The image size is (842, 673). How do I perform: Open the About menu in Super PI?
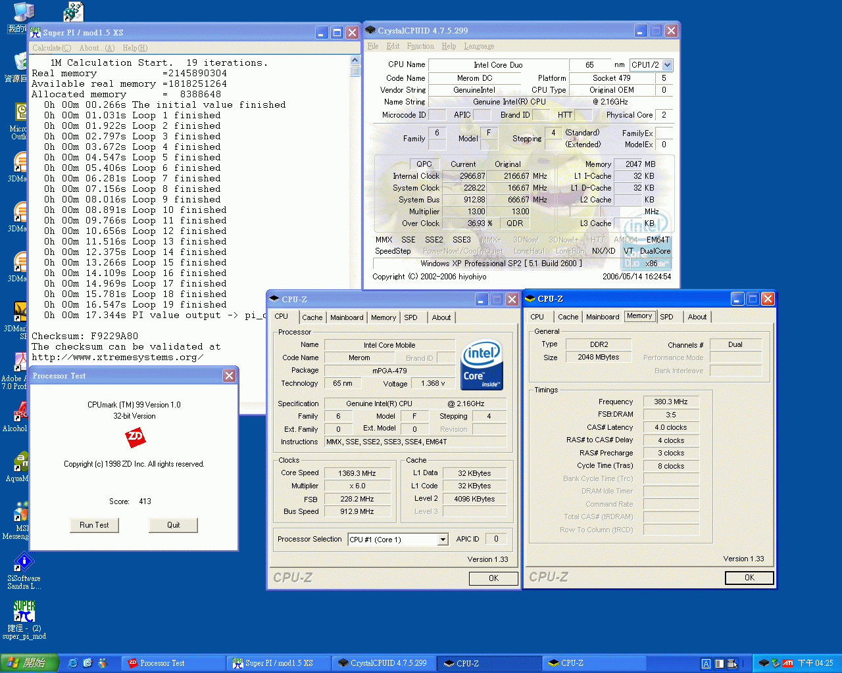[x=97, y=48]
